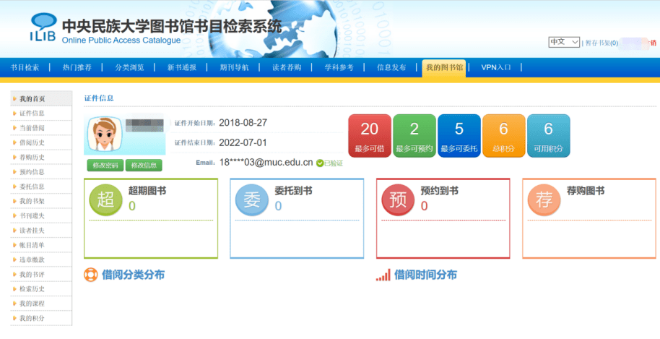This screenshot has height=339, width=660.
Task: Open 委托信息 in sidebar
Action: (x=32, y=186)
